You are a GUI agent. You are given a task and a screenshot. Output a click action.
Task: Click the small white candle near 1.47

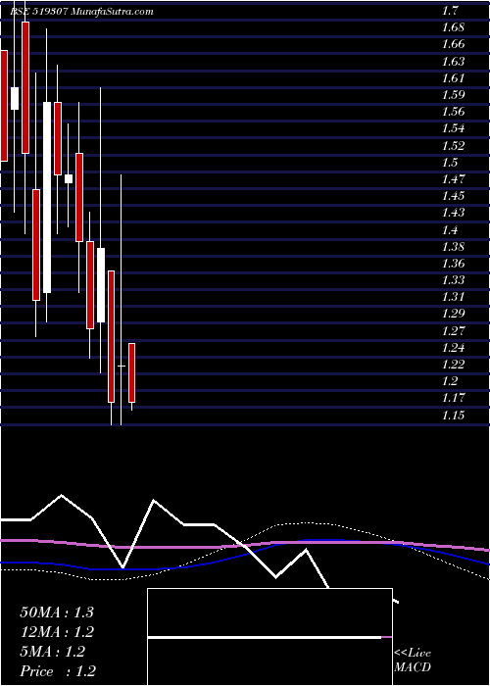(69, 179)
